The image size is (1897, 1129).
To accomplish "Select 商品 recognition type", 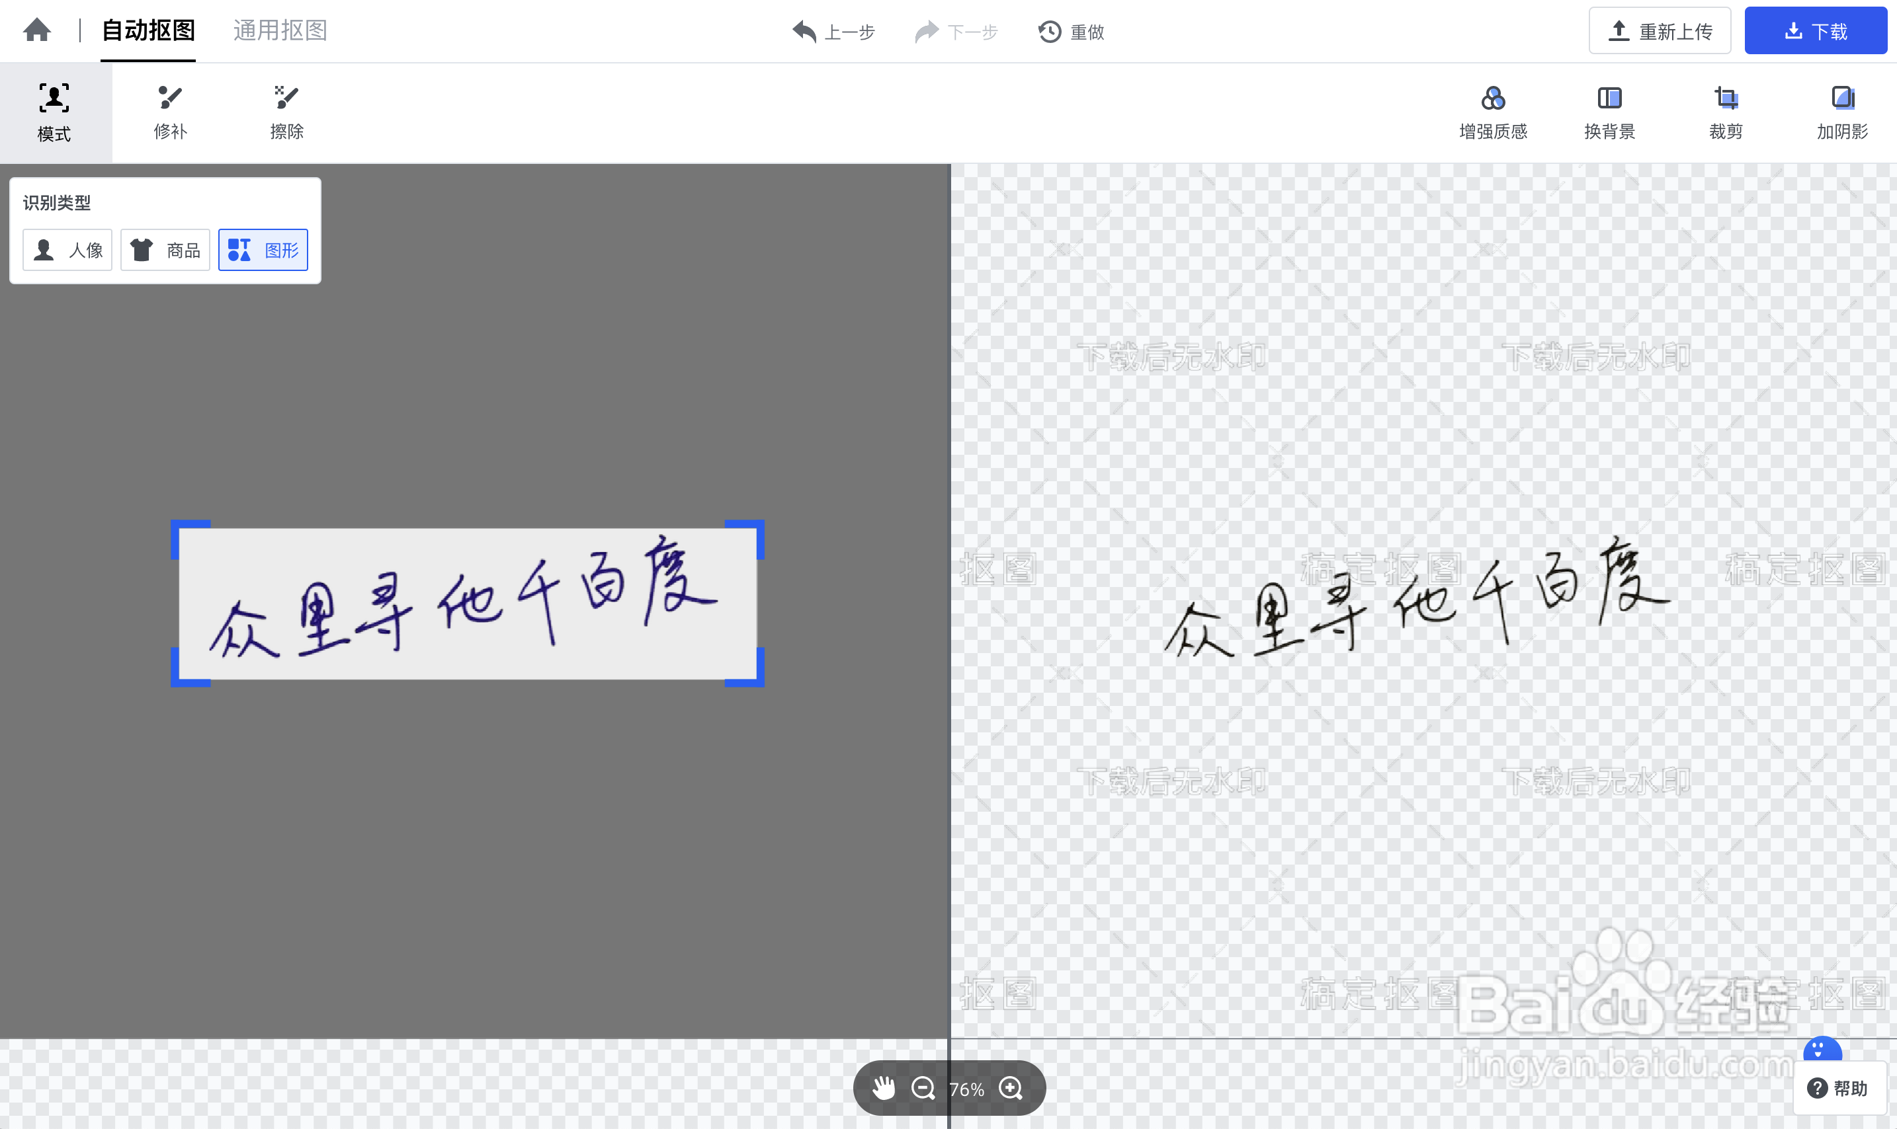I will click(165, 250).
